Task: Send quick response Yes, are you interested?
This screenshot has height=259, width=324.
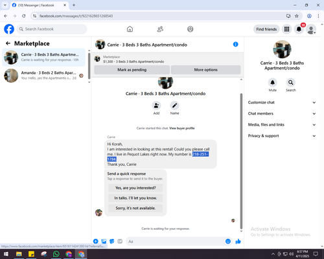Action: pos(135,188)
